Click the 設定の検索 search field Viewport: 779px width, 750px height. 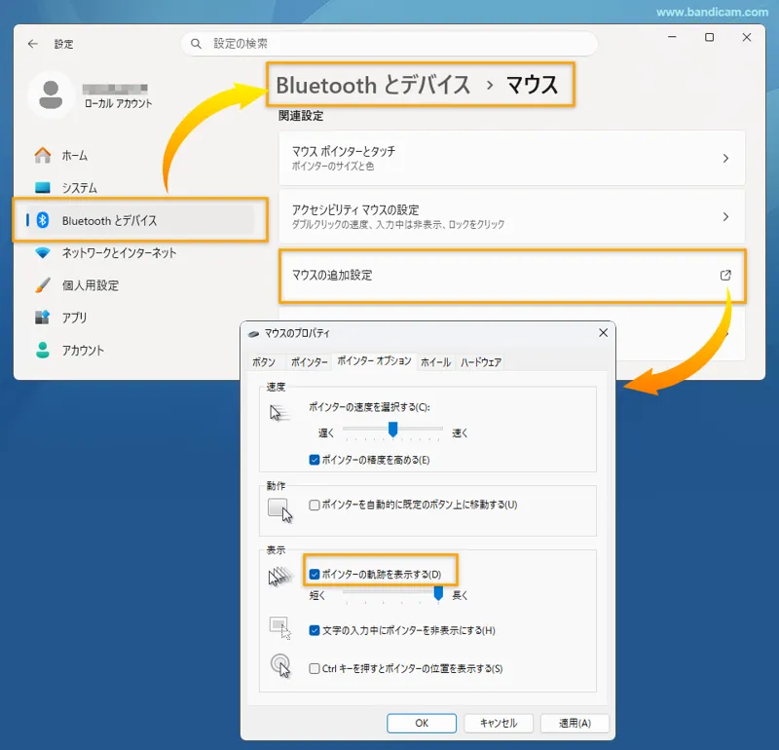pos(389,44)
